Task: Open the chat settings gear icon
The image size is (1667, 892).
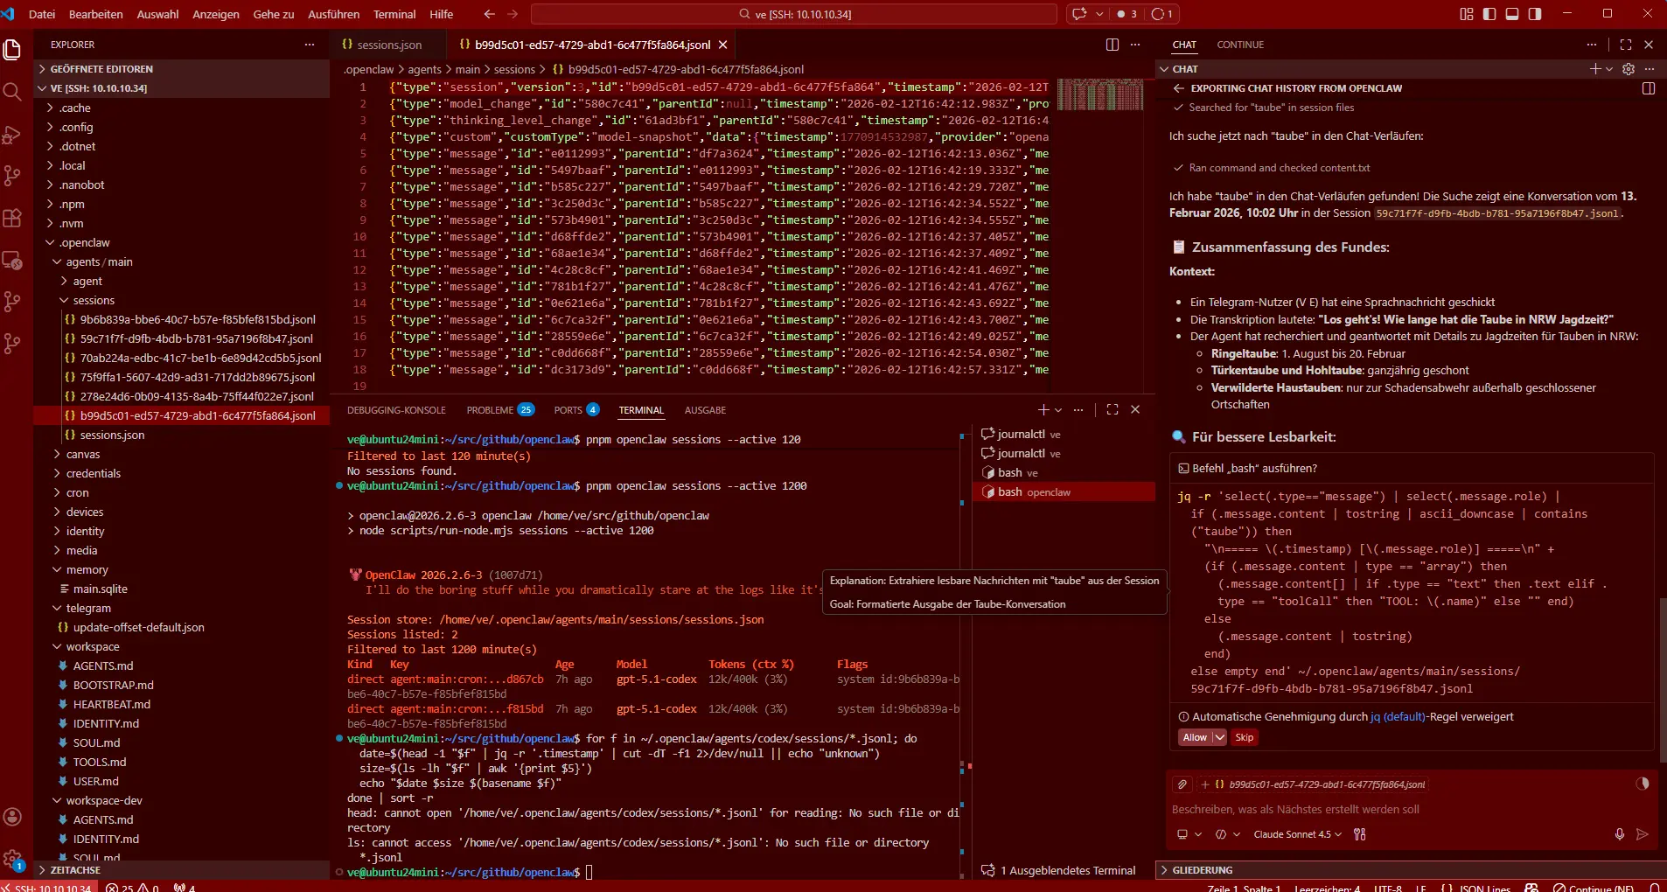Action: click(x=1628, y=69)
